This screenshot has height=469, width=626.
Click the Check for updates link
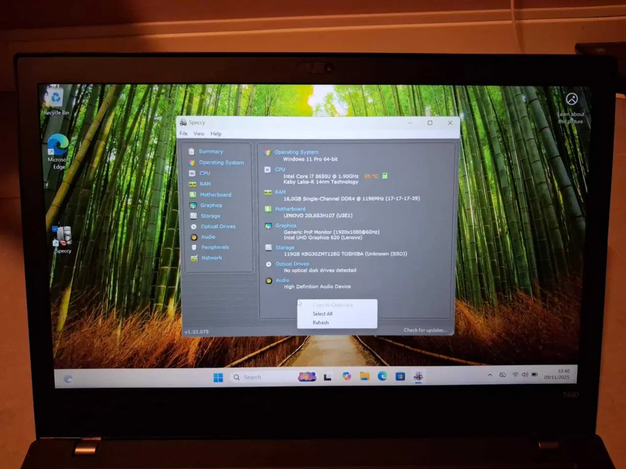(x=425, y=330)
